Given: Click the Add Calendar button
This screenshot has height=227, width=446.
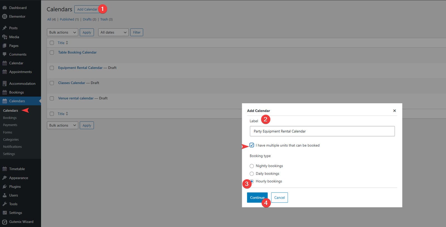Looking at the screenshot, I should pos(87,9).
